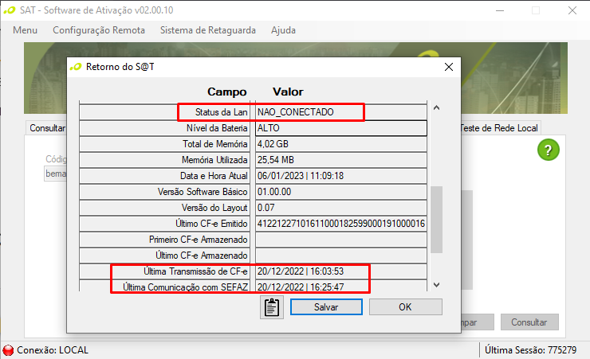Select the Última Transmissão de CF-e label
This screenshot has width=590, height=359.
[195, 271]
